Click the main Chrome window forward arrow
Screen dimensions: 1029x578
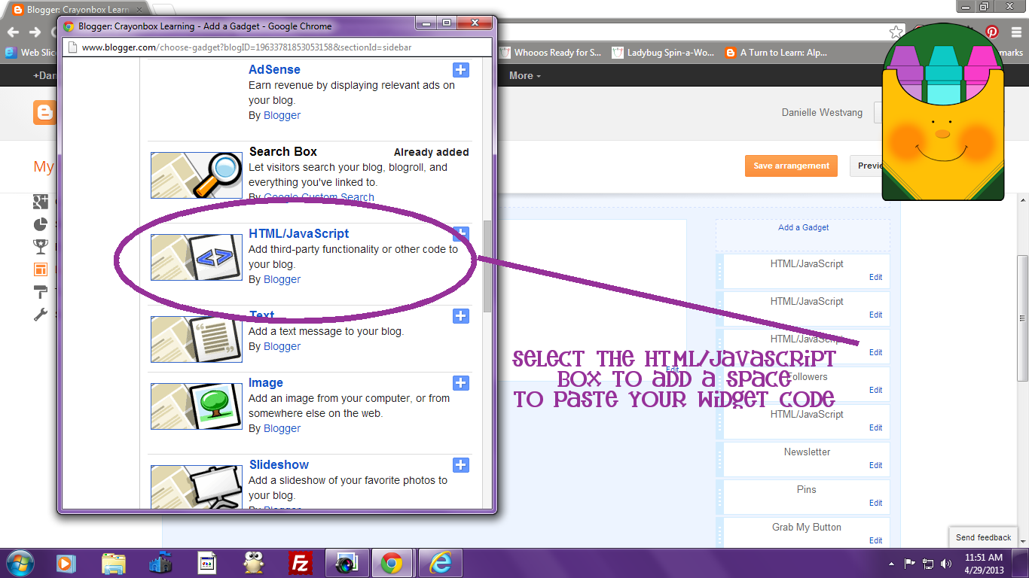tap(35, 32)
